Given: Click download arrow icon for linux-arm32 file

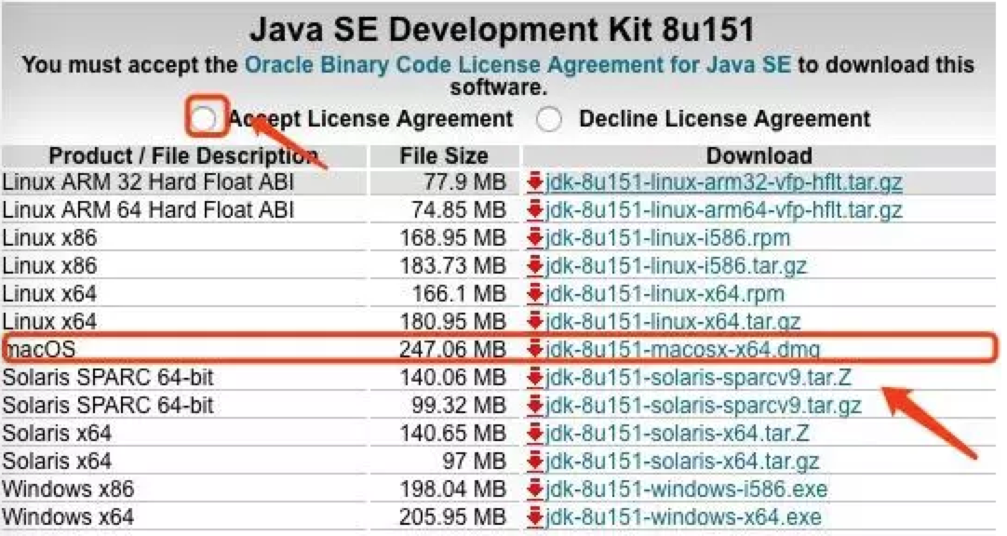Looking at the screenshot, I should (x=535, y=182).
